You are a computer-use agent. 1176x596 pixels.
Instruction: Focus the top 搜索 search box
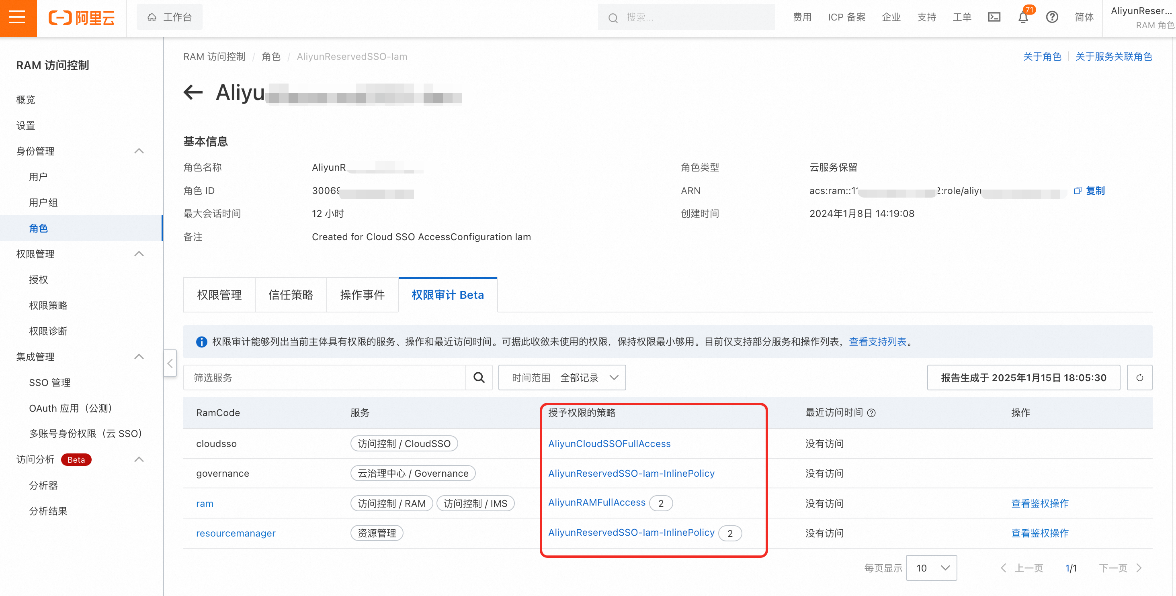686,17
